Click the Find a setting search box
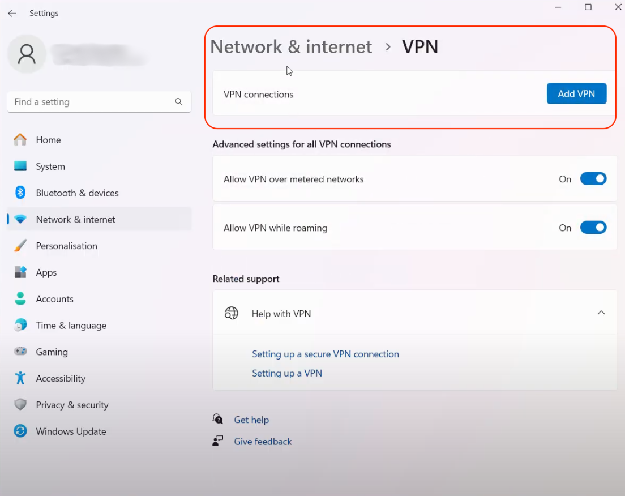 (x=99, y=102)
